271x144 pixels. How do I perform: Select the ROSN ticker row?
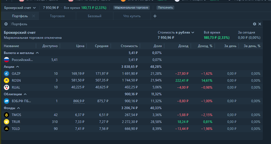coord(132,80)
